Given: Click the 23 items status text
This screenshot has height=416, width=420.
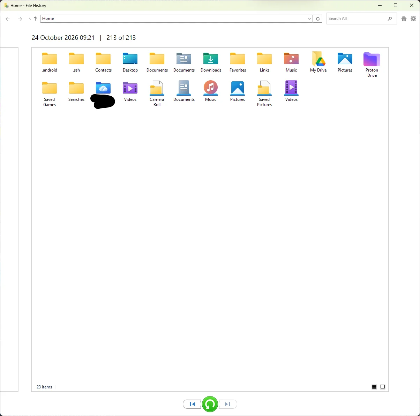Looking at the screenshot, I should coord(44,387).
